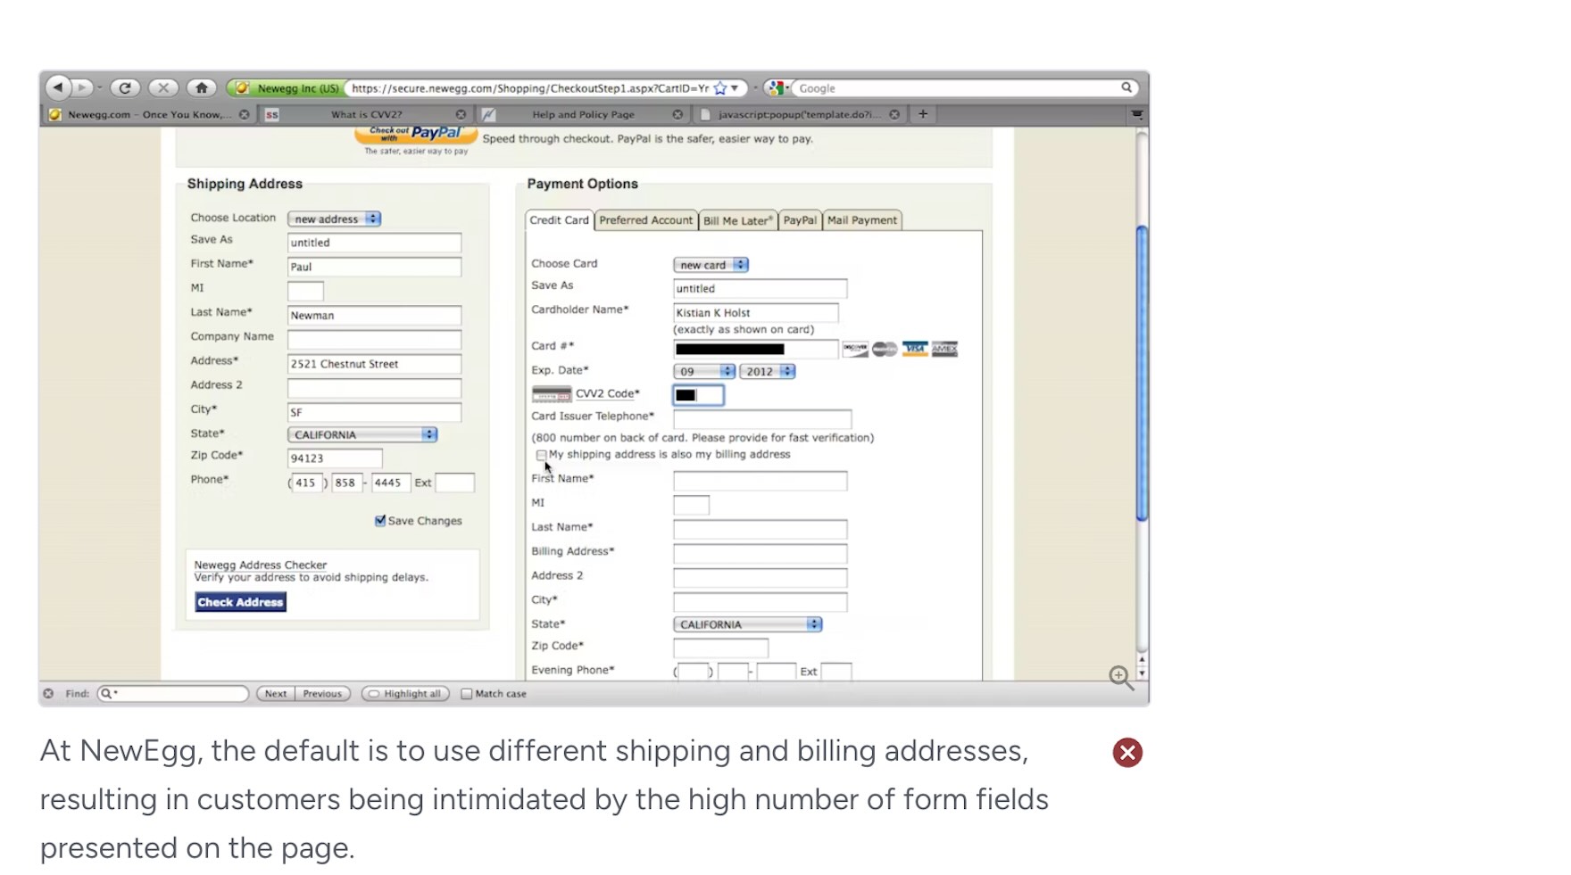1571x875 pixels.
Task: Click the page vertical scrollbar thumb
Action: tap(1142, 375)
